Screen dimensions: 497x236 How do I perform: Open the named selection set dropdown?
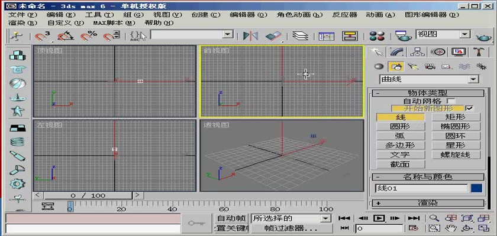227,34
